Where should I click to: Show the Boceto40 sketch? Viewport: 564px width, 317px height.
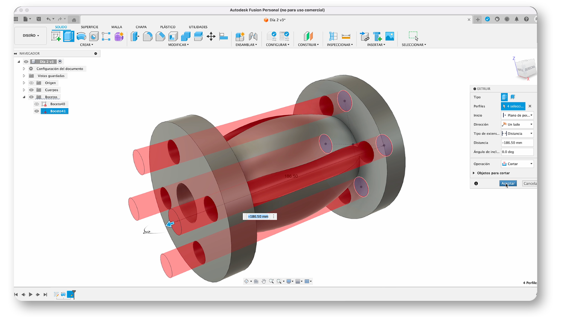[36, 104]
